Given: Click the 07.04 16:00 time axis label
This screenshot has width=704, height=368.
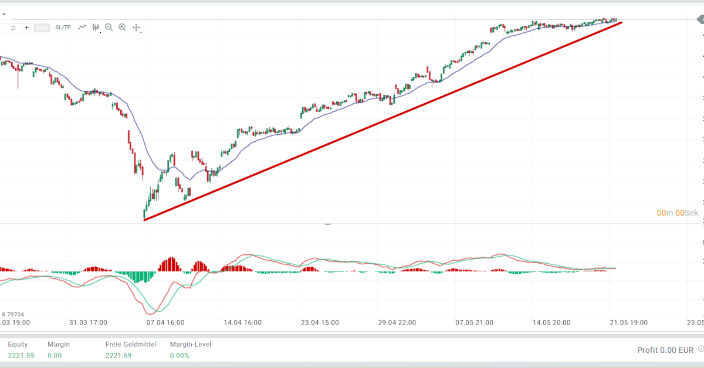Looking at the screenshot, I should click(x=165, y=322).
